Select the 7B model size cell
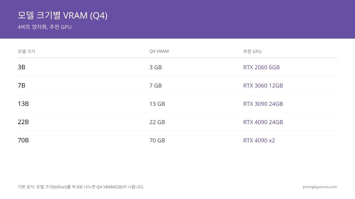This screenshot has width=355, height=199. [22, 85]
